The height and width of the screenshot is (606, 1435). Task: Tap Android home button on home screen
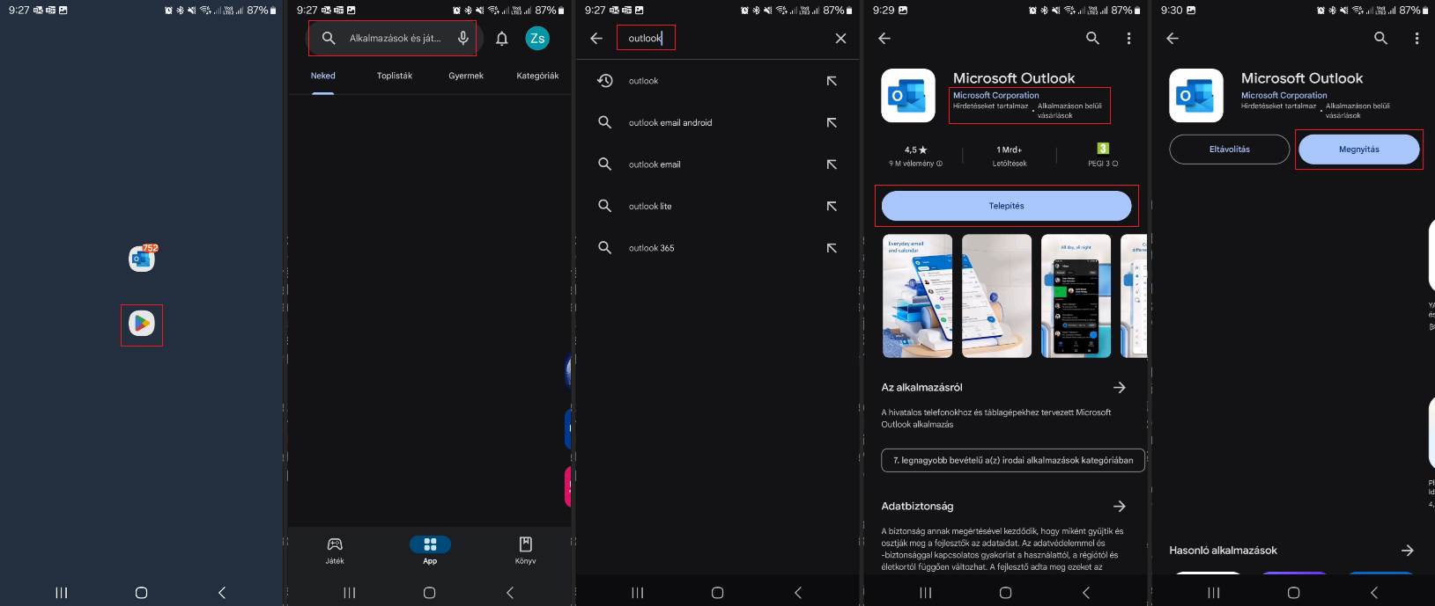[x=141, y=593]
